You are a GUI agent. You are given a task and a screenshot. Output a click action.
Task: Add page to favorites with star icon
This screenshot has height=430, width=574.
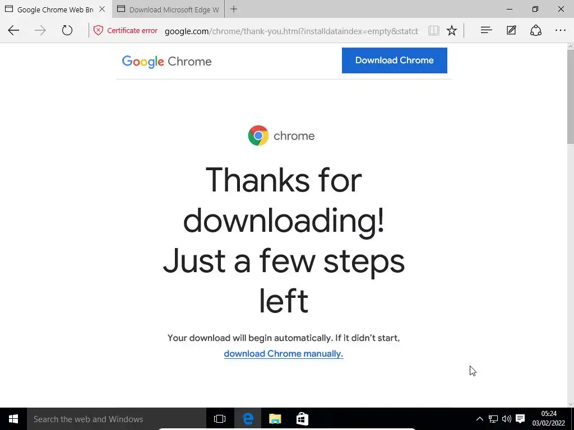pyautogui.click(x=452, y=31)
